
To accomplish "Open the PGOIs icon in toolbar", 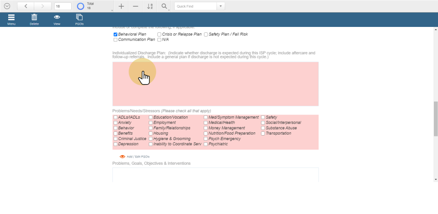I will point(79,18).
